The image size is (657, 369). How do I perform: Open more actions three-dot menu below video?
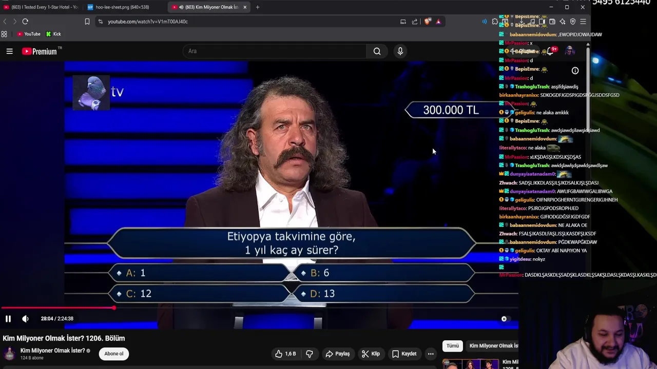pyautogui.click(x=431, y=354)
